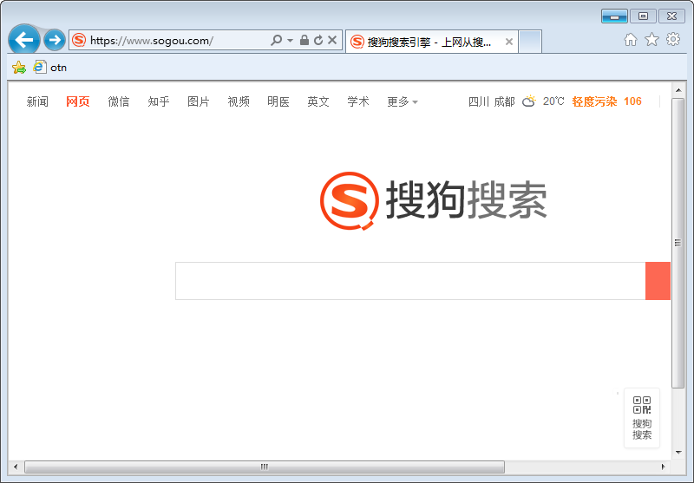The image size is (694, 483).
Task: Maximize the browser window
Action: pos(643,16)
